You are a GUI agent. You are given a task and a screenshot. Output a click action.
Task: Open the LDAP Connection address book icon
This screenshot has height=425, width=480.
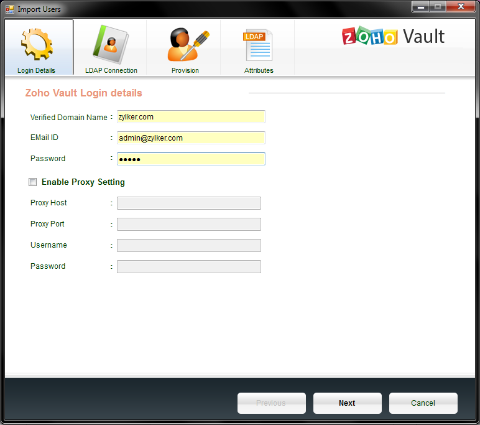111,45
